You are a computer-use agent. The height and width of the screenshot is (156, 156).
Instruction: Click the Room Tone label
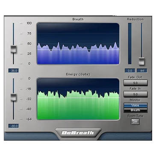(x=135, y=116)
